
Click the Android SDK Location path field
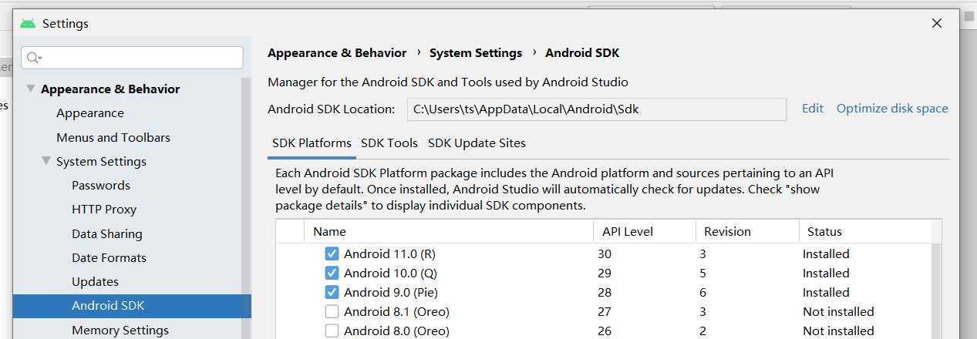[597, 109]
